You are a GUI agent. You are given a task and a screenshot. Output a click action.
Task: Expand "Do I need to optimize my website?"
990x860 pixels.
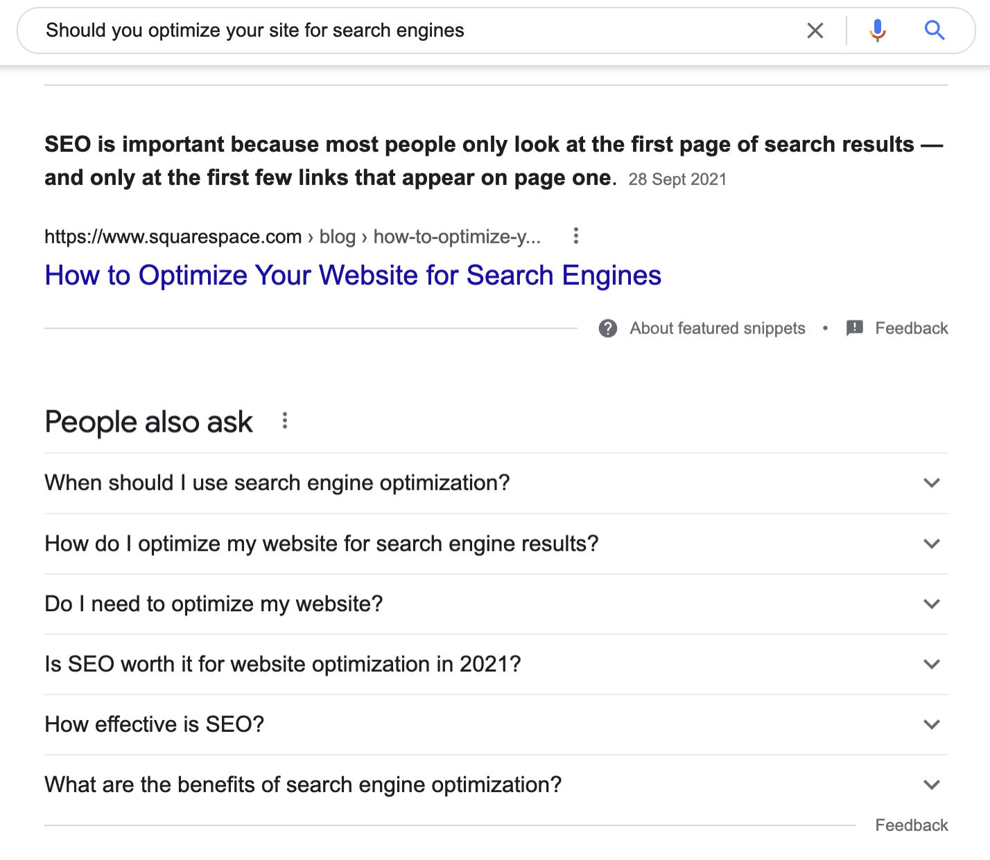932,604
